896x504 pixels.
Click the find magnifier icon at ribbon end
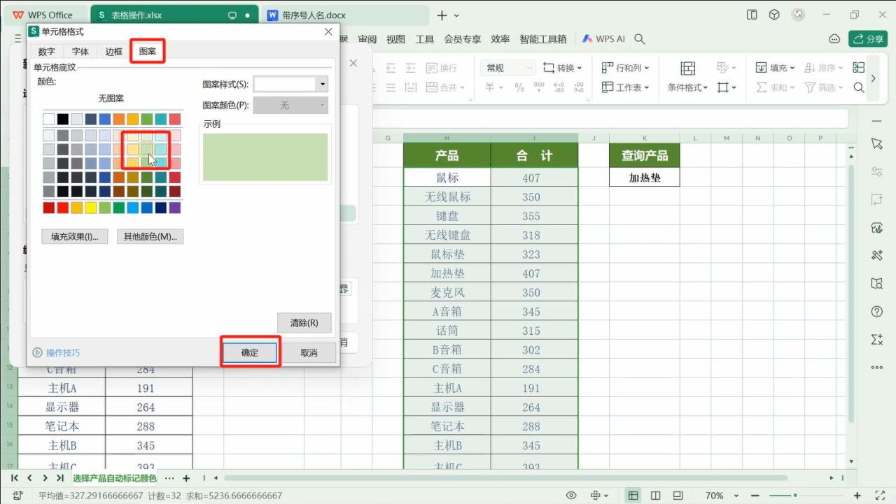click(859, 87)
